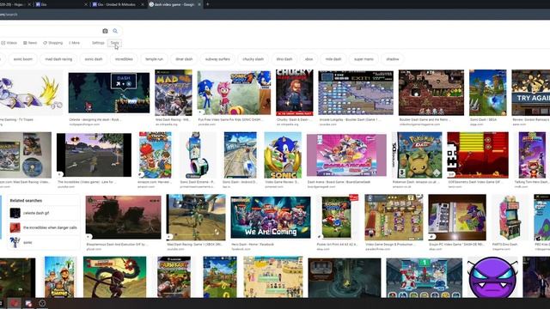This screenshot has width=550, height=309.
Task: Open the pink board game Dash Arena image
Action: coord(346,154)
